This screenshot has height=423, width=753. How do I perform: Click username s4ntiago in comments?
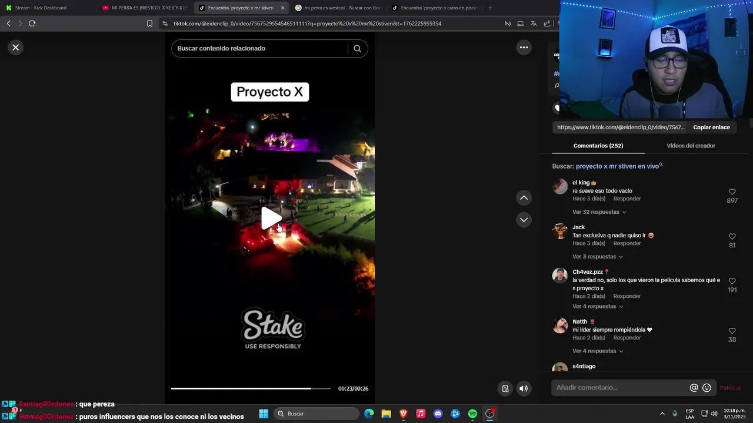(x=584, y=367)
